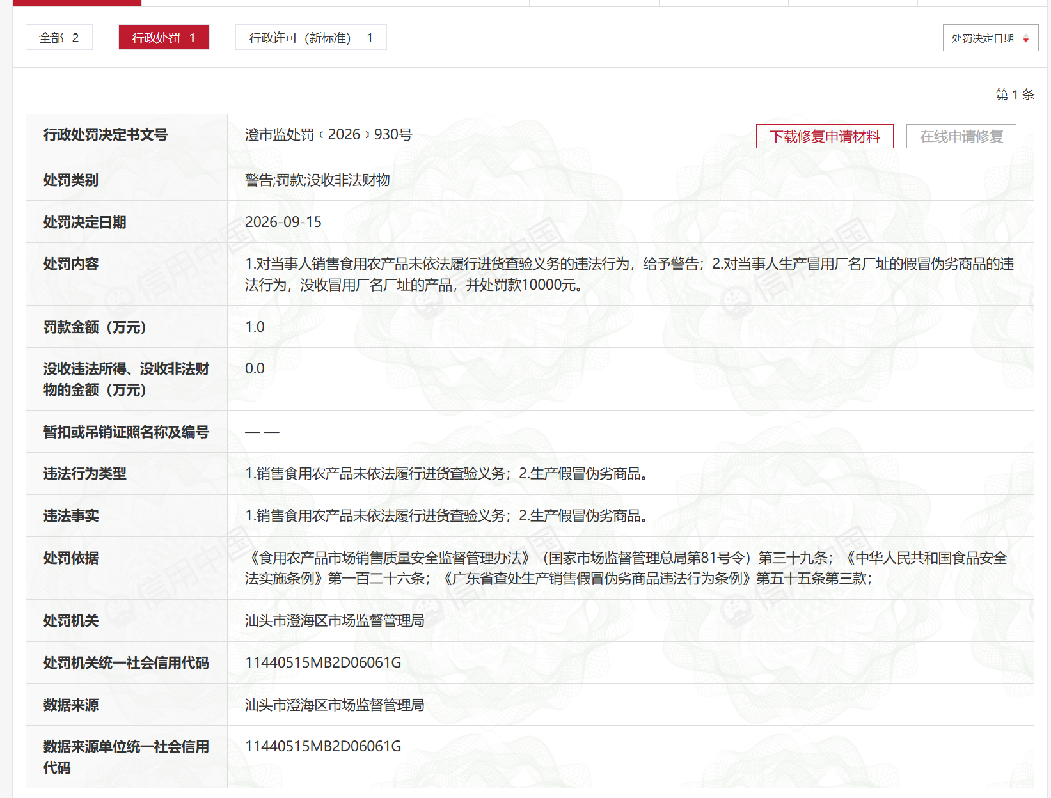
Task: Open the 处罚决定日期 sort dropdown
Action: [x=990, y=38]
